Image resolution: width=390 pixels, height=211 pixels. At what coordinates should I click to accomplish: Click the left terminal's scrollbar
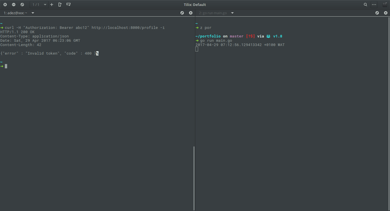pyautogui.click(x=194, y=177)
